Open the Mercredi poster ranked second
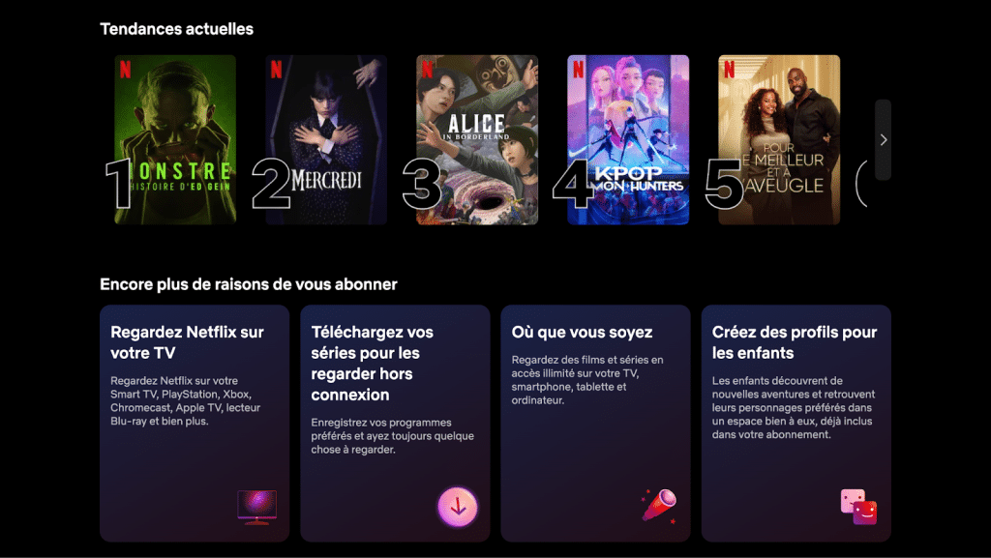Viewport: 991px width, 558px height. (x=326, y=139)
